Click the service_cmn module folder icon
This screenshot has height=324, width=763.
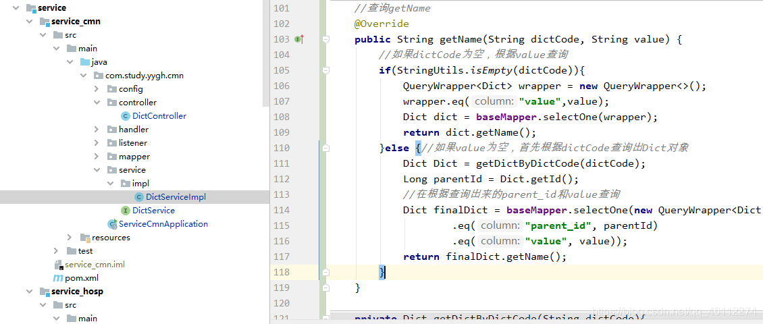[45, 22]
